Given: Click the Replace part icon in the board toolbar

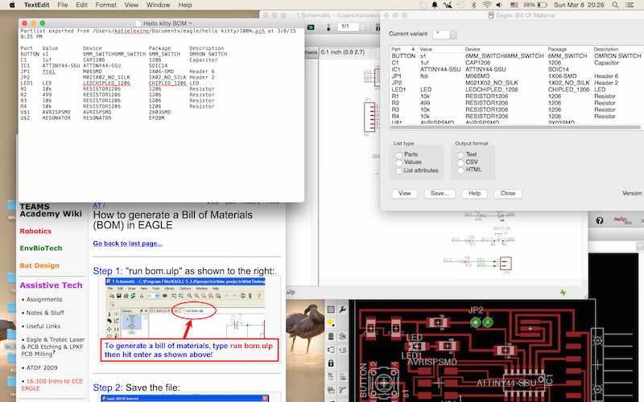Looking at the screenshot, I should [x=342, y=350].
